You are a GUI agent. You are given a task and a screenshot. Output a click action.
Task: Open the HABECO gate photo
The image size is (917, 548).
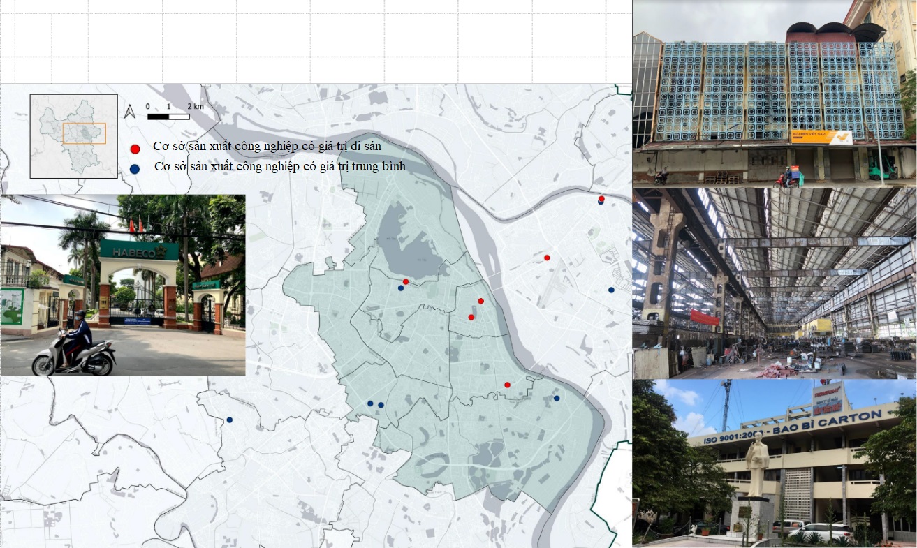pyautogui.click(x=122, y=285)
